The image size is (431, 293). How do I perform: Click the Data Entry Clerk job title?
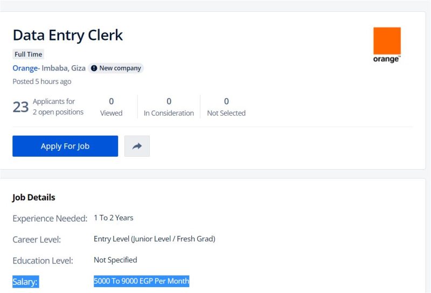click(68, 35)
